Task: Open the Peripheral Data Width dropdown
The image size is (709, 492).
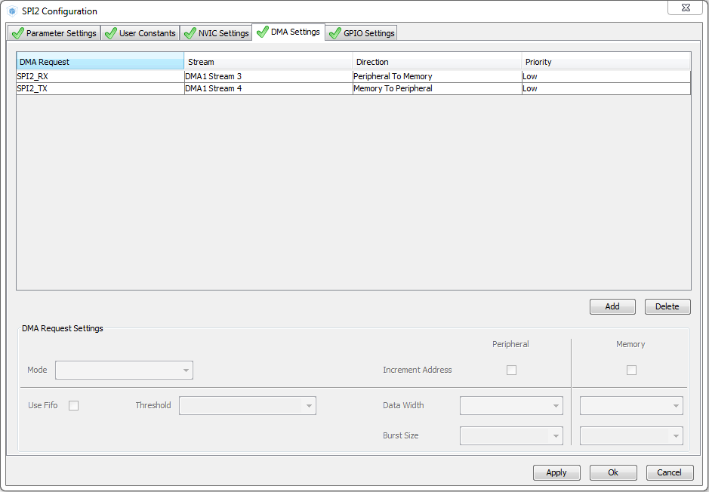Action: 511,406
